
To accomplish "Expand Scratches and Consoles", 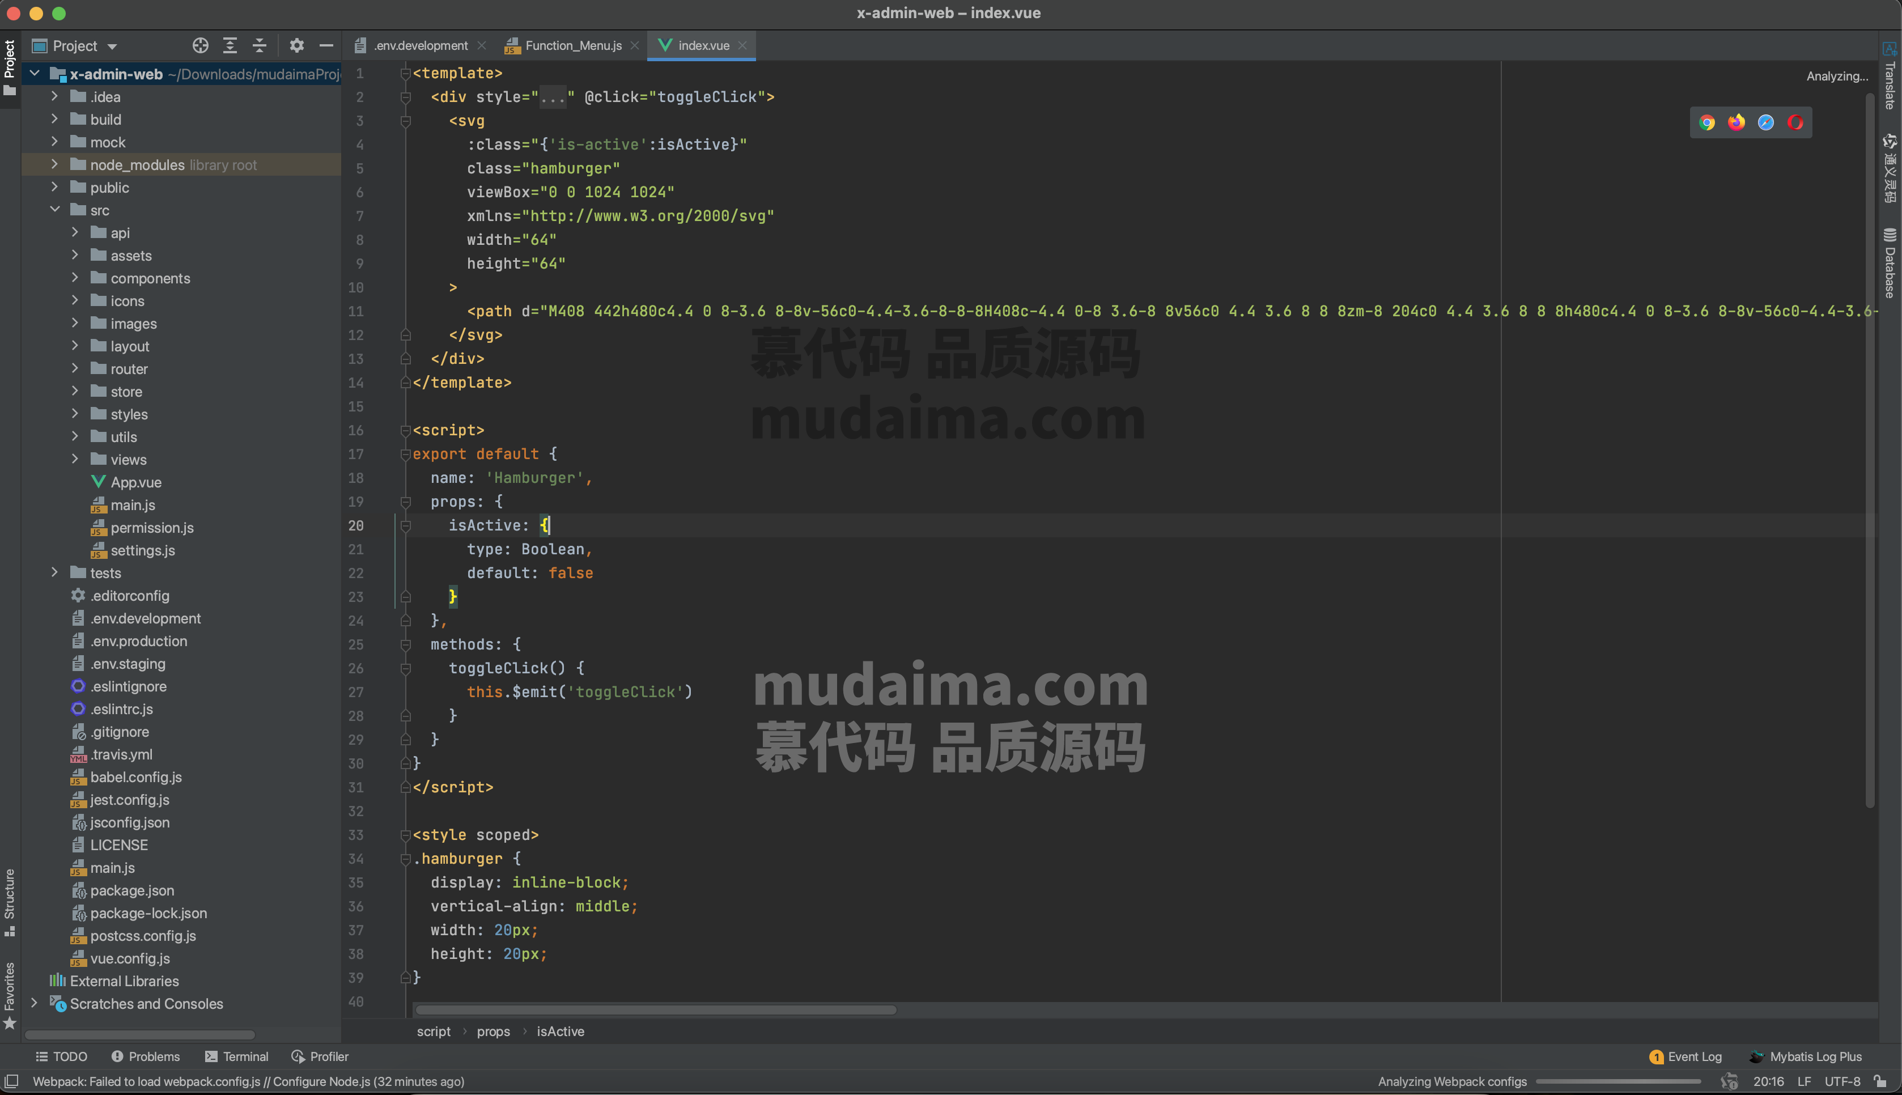I will click(35, 1003).
